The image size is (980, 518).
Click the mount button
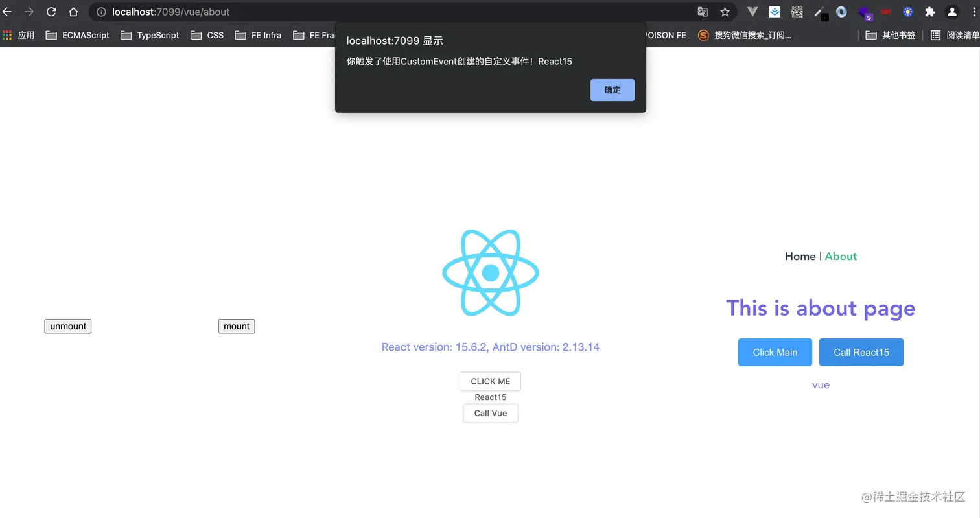coord(237,326)
